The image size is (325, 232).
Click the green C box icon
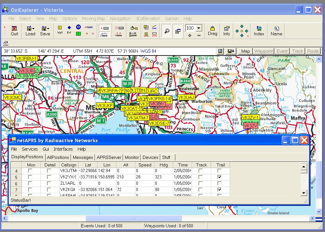point(78,33)
